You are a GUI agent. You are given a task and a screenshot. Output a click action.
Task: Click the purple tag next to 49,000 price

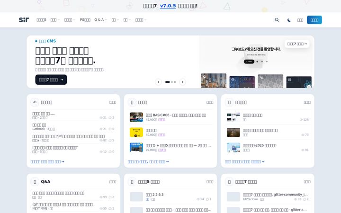pyautogui.click(x=162, y=120)
